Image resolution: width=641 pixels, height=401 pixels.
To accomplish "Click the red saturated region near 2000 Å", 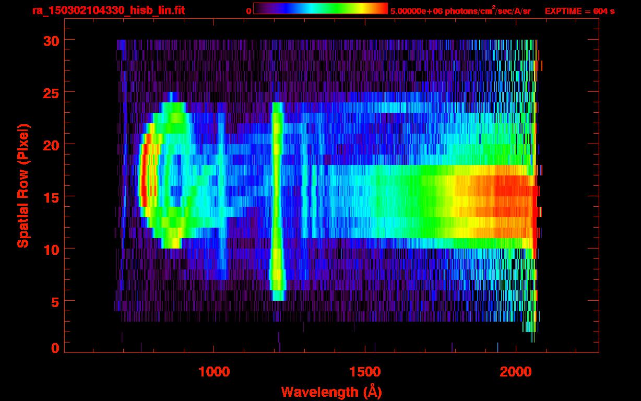I will coord(512,201).
